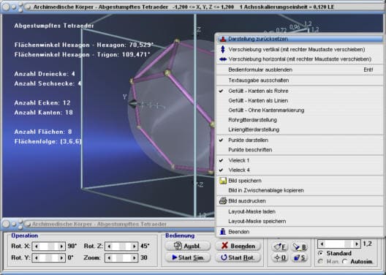386x275 pixels.
Task: Click left arrow of 1,2 range scrollbar
Action: pyautogui.click(x=322, y=244)
